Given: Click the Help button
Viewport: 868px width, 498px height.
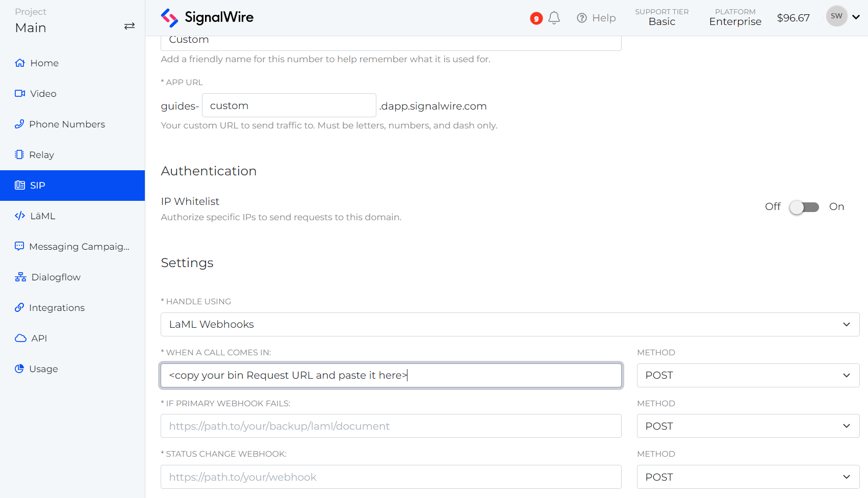Looking at the screenshot, I should click(x=596, y=17).
